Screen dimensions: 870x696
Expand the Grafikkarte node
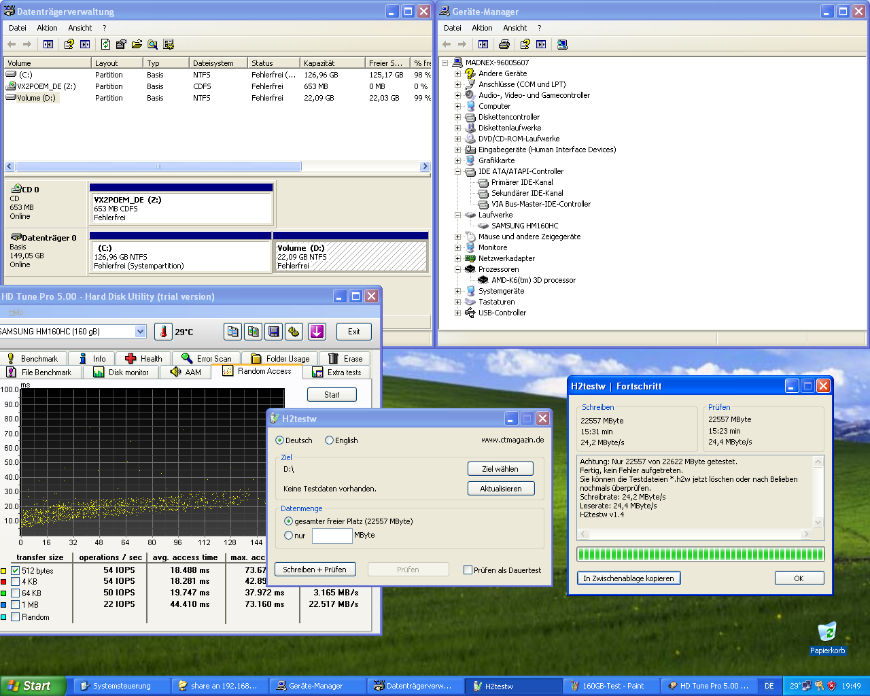coord(457,160)
